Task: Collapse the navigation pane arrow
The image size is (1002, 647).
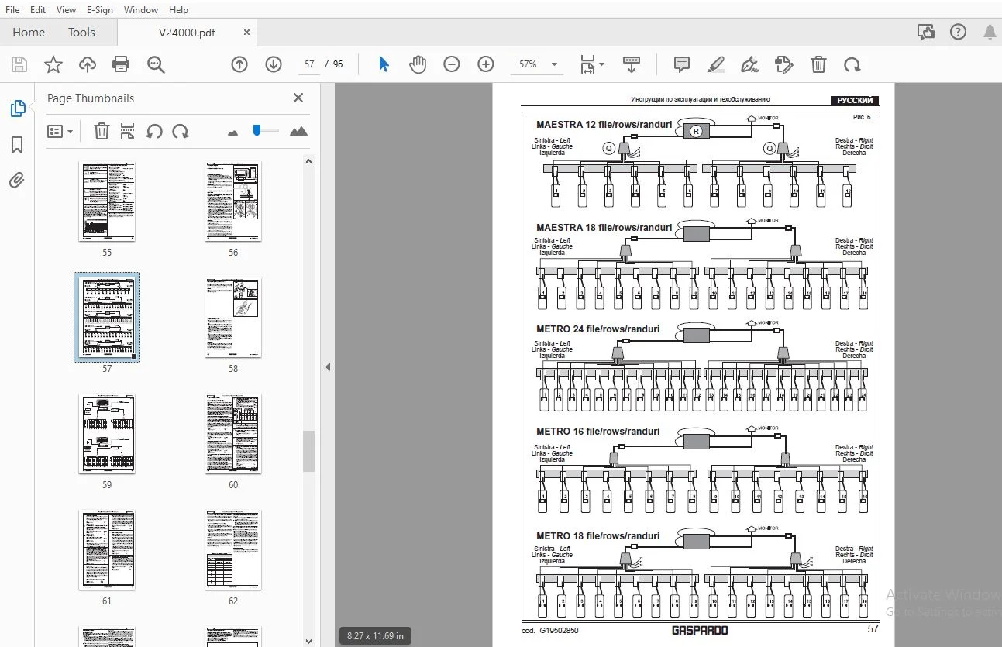Action: point(328,367)
